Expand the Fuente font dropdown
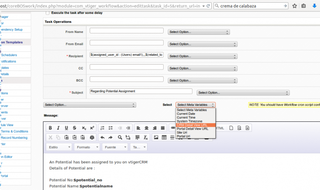The image size is (320, 190). click(x=114, y=147)
